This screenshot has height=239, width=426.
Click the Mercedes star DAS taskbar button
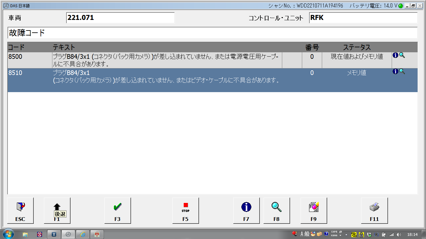coord(68,234)
